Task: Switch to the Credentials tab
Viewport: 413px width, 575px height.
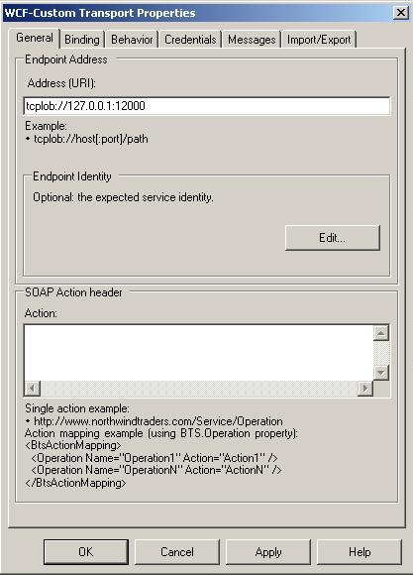Action: click(190, 40)
